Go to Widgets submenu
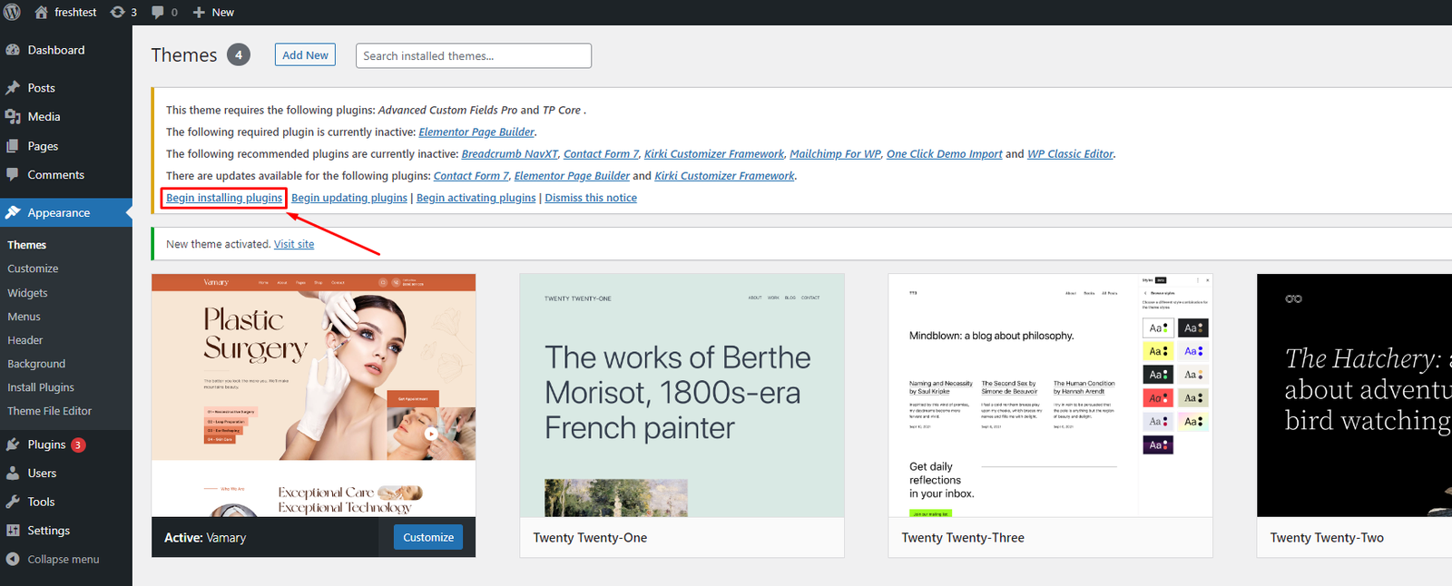The width and height of the screenshot is (1452, 586). (27, 293)
